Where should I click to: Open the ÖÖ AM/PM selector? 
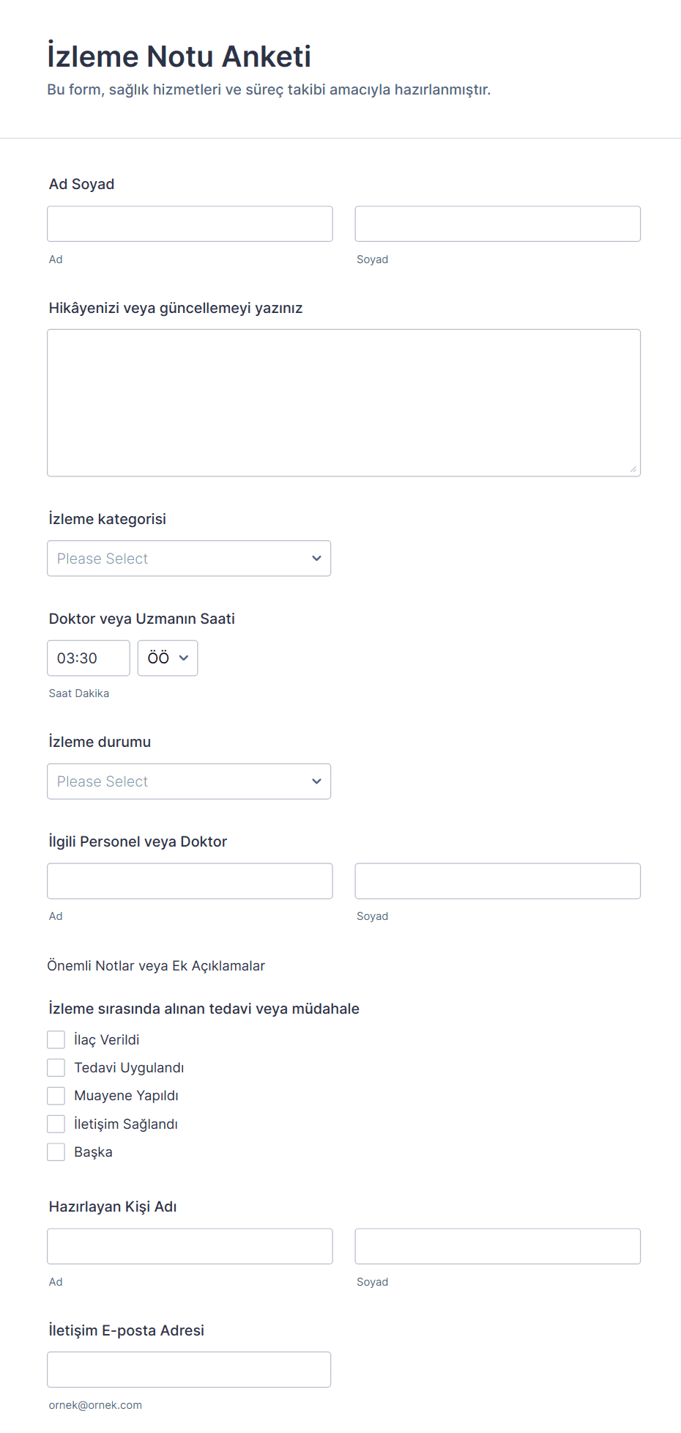(168, 658)
